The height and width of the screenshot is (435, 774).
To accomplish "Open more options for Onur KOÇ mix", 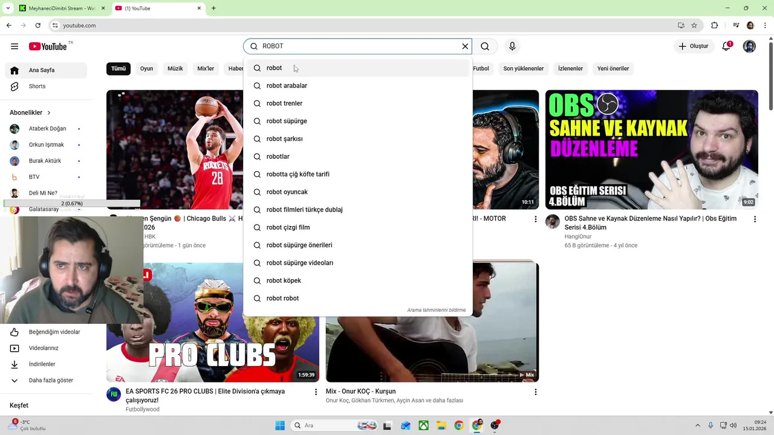I will point(535,392).
